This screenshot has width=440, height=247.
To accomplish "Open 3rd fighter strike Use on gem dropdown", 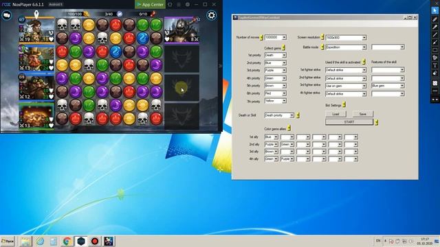I will (346, 86).
